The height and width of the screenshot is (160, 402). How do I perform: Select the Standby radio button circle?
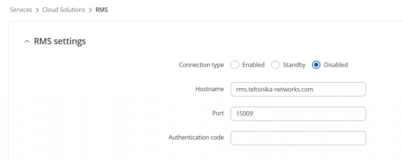[276, 65]
